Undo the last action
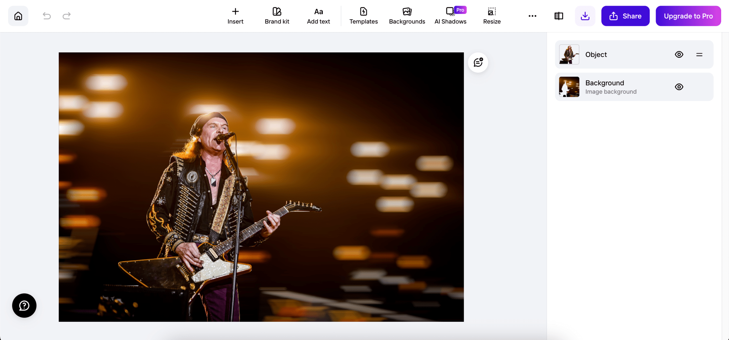Image resolution: width=729 pixels, height=340 pixels. coord(47,16)
